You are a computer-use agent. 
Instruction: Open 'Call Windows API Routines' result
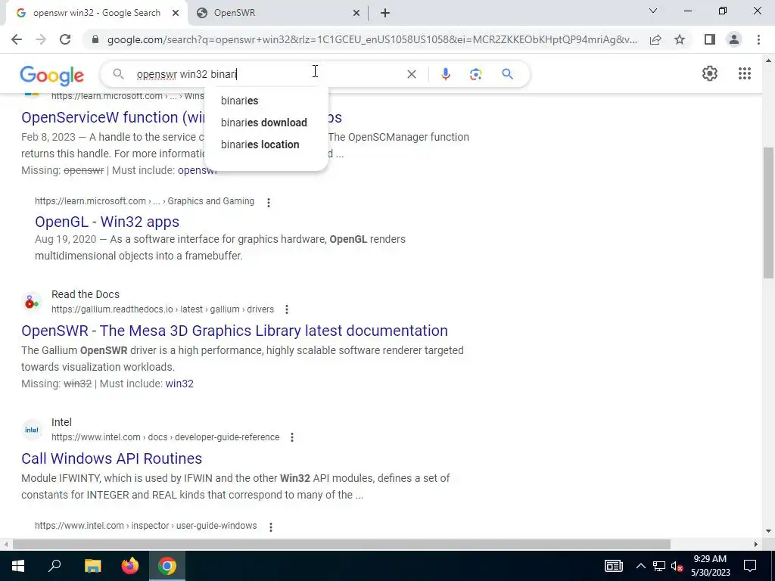coord(112,458)
